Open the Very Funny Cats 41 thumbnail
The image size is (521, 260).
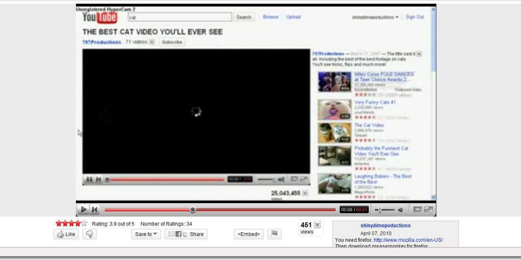334,110
